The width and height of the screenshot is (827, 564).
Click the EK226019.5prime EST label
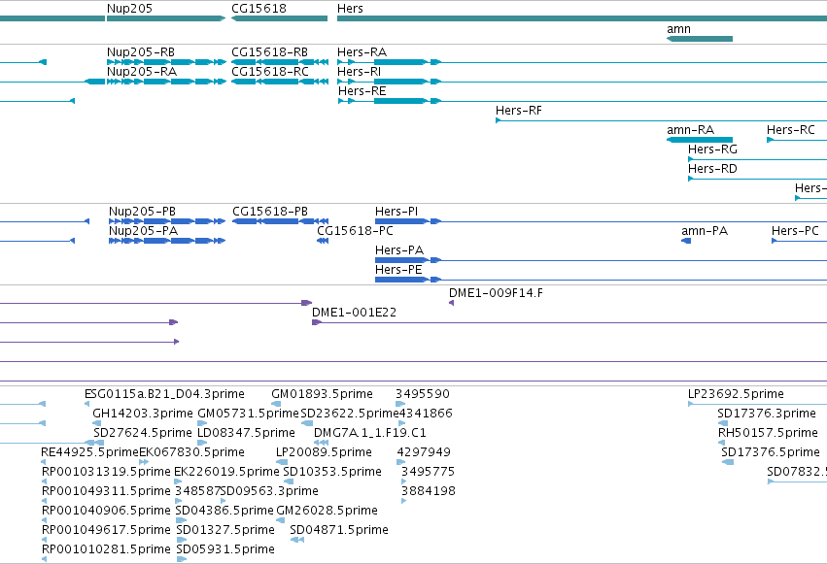pos(226,472)
